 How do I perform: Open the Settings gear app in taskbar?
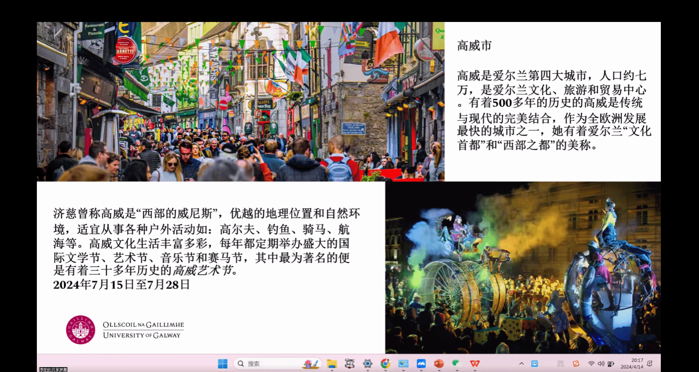click(368, 364)
